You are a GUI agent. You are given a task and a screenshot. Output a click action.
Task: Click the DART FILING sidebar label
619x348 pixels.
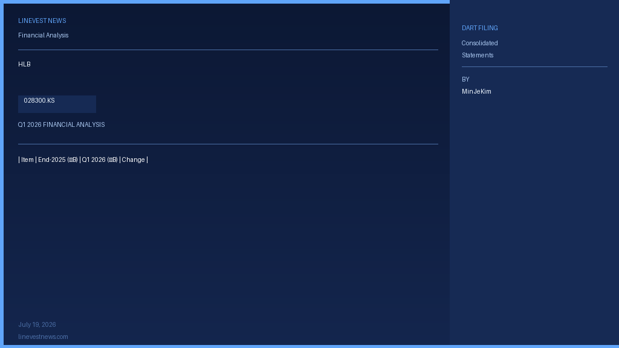point(479,28)
